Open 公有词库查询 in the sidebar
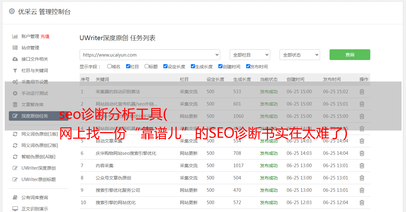Screen dimensions: 406x212 point(35,197)
